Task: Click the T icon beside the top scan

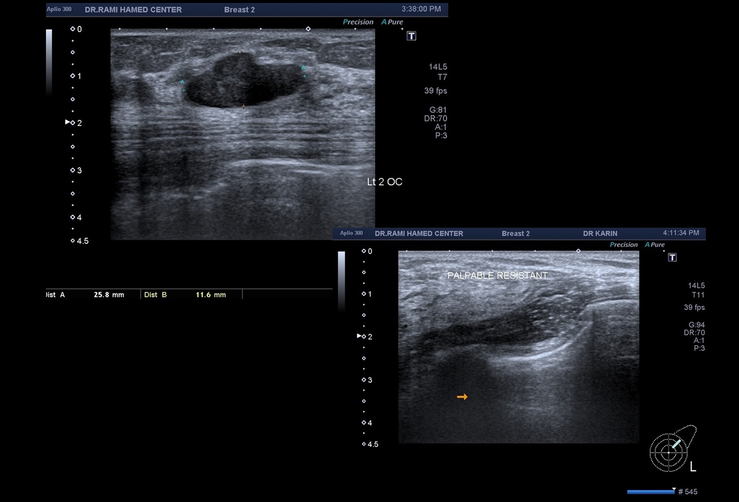Action: 411,36
